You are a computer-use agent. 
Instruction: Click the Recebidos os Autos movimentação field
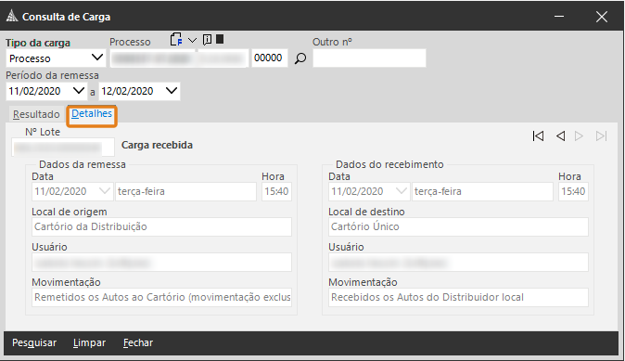pos(458,297)
